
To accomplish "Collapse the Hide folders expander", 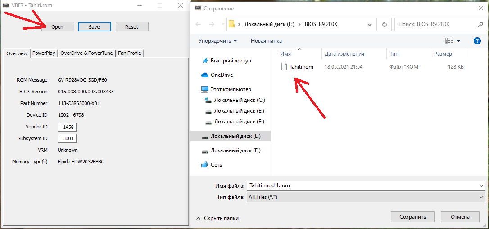I will click(217, 218).
